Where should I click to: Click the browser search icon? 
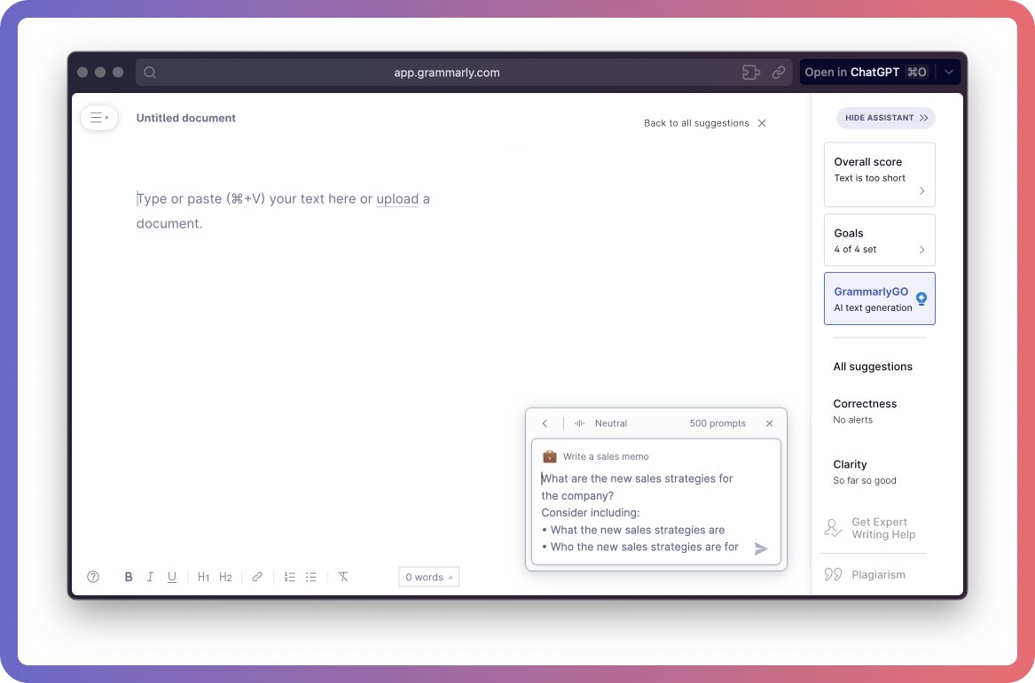tap(150, 73)
